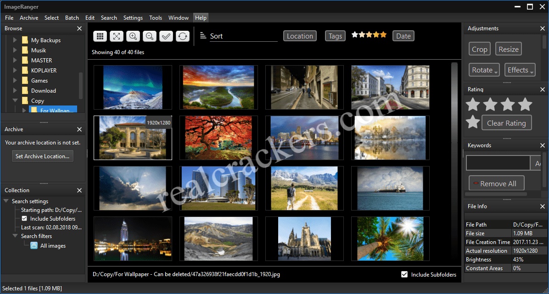This screenshot has width=549, height=294.
Task: Click the Clear Rating button
Action: (506, 123)
